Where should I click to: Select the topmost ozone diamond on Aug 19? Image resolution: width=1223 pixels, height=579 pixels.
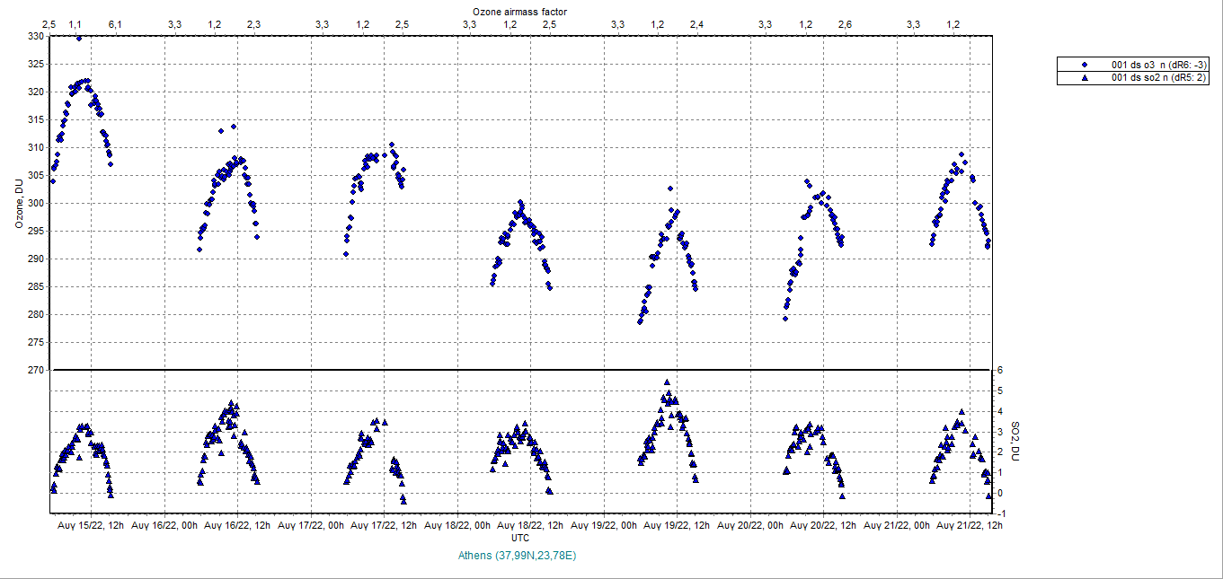(x=670, y=189)
